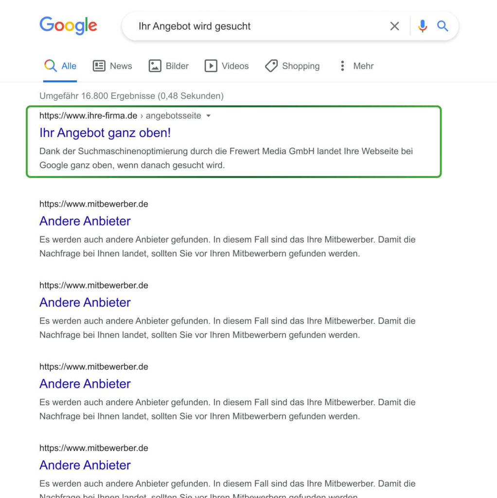Image resolution: width=497 pixels, height=498 pixels.
Task: Expand the angebotsseite breadcrumb dropdown arrow
Action: (x=208, y=116)
